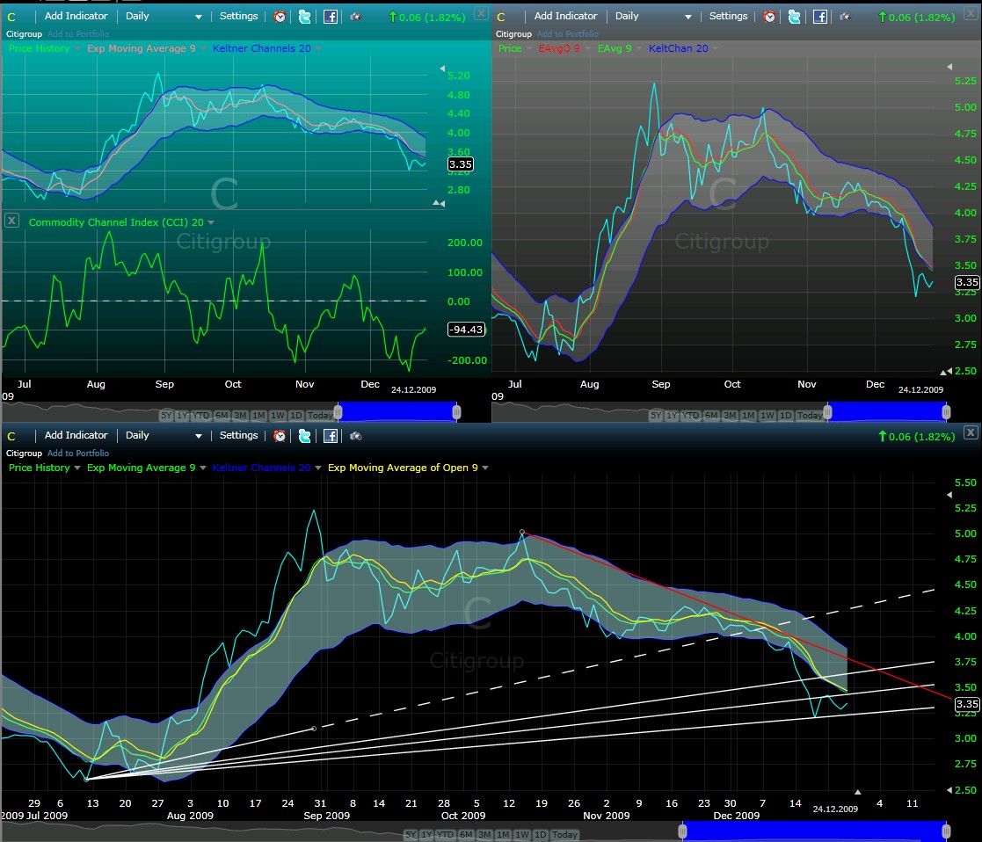Click Add to Portfolio link in top-left chart
982x842 pixels.
pos(78,33)
